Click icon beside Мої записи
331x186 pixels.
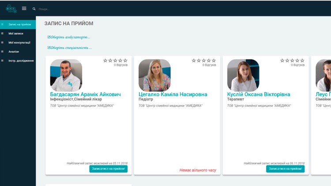(2, 33)
